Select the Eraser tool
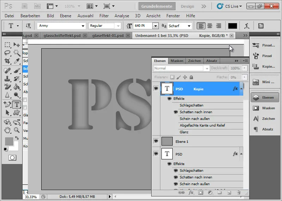The image size is (282, 201). point(7,87)
